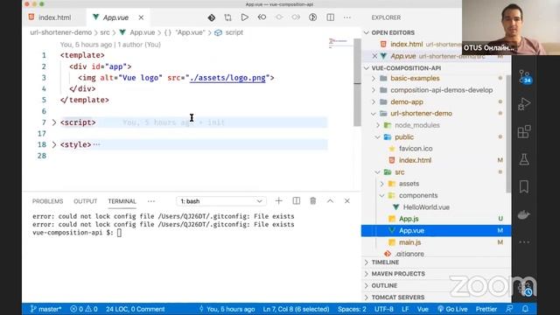The width and height of the screenshot is (560, 315).
Task: Open the Run and Debug view
Action: [x=524, y=104]
